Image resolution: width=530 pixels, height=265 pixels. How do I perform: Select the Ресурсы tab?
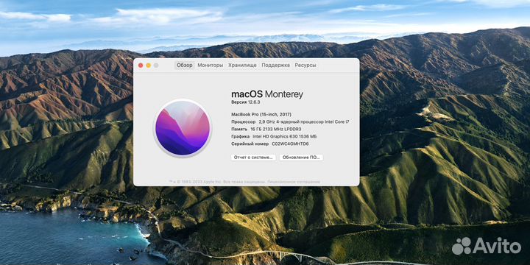point(305,66)
